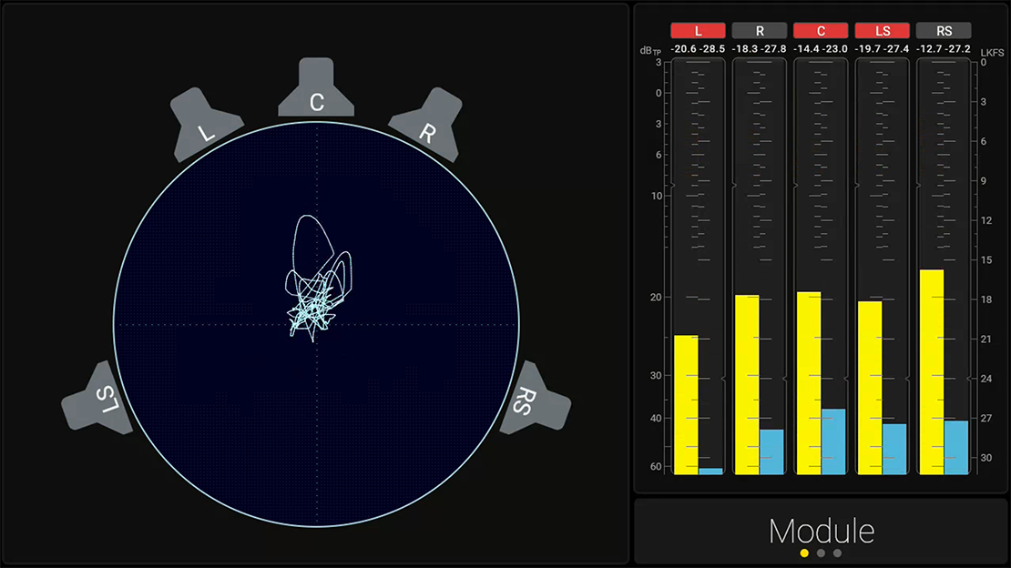Select the Right speaker icon

(426, 122)
